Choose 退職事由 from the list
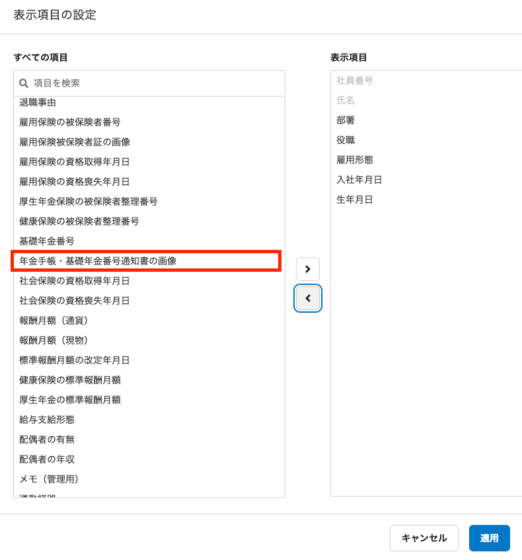This screenshot has width=522, height=560. click(x=149, y=102)
